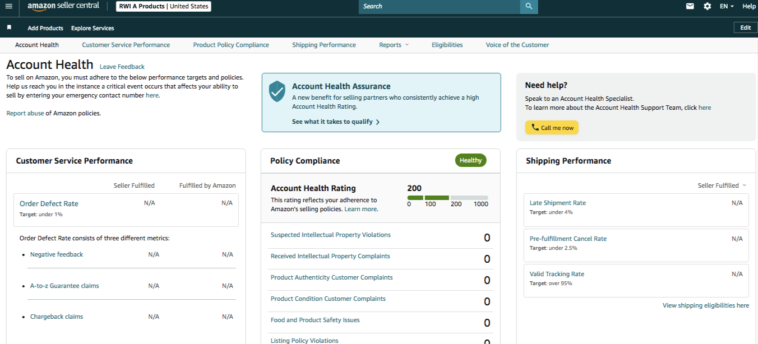
Task: Open the RWI A Products account switcher
Action: point(164,7)
